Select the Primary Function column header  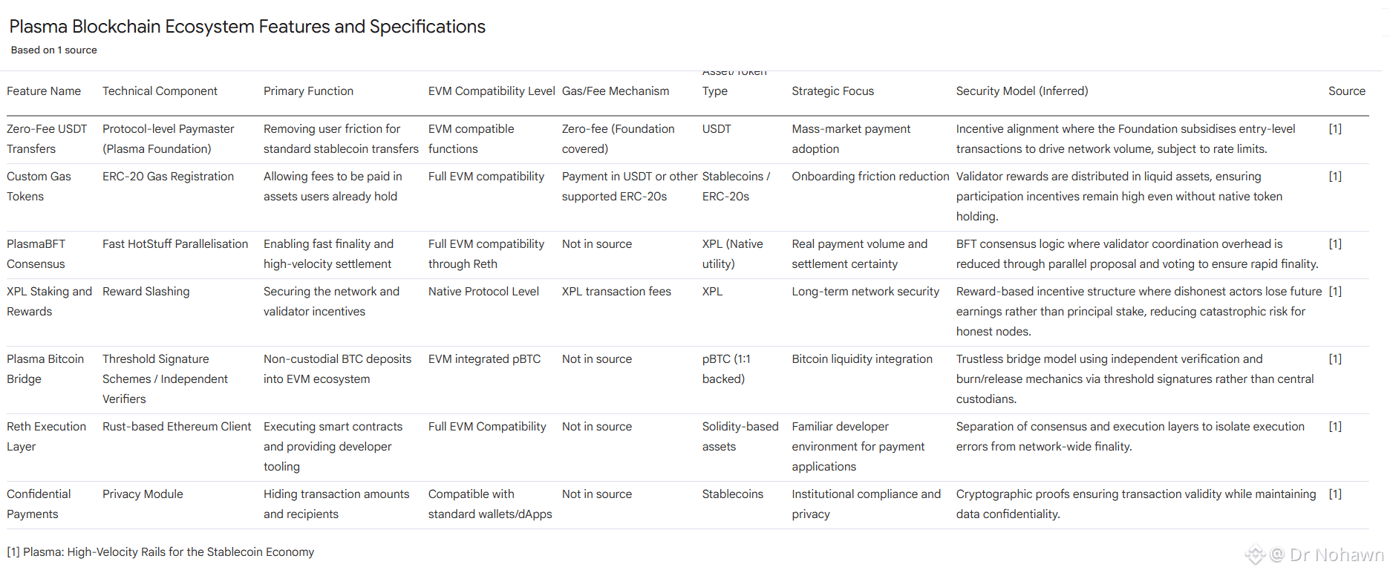coord(308,91)
